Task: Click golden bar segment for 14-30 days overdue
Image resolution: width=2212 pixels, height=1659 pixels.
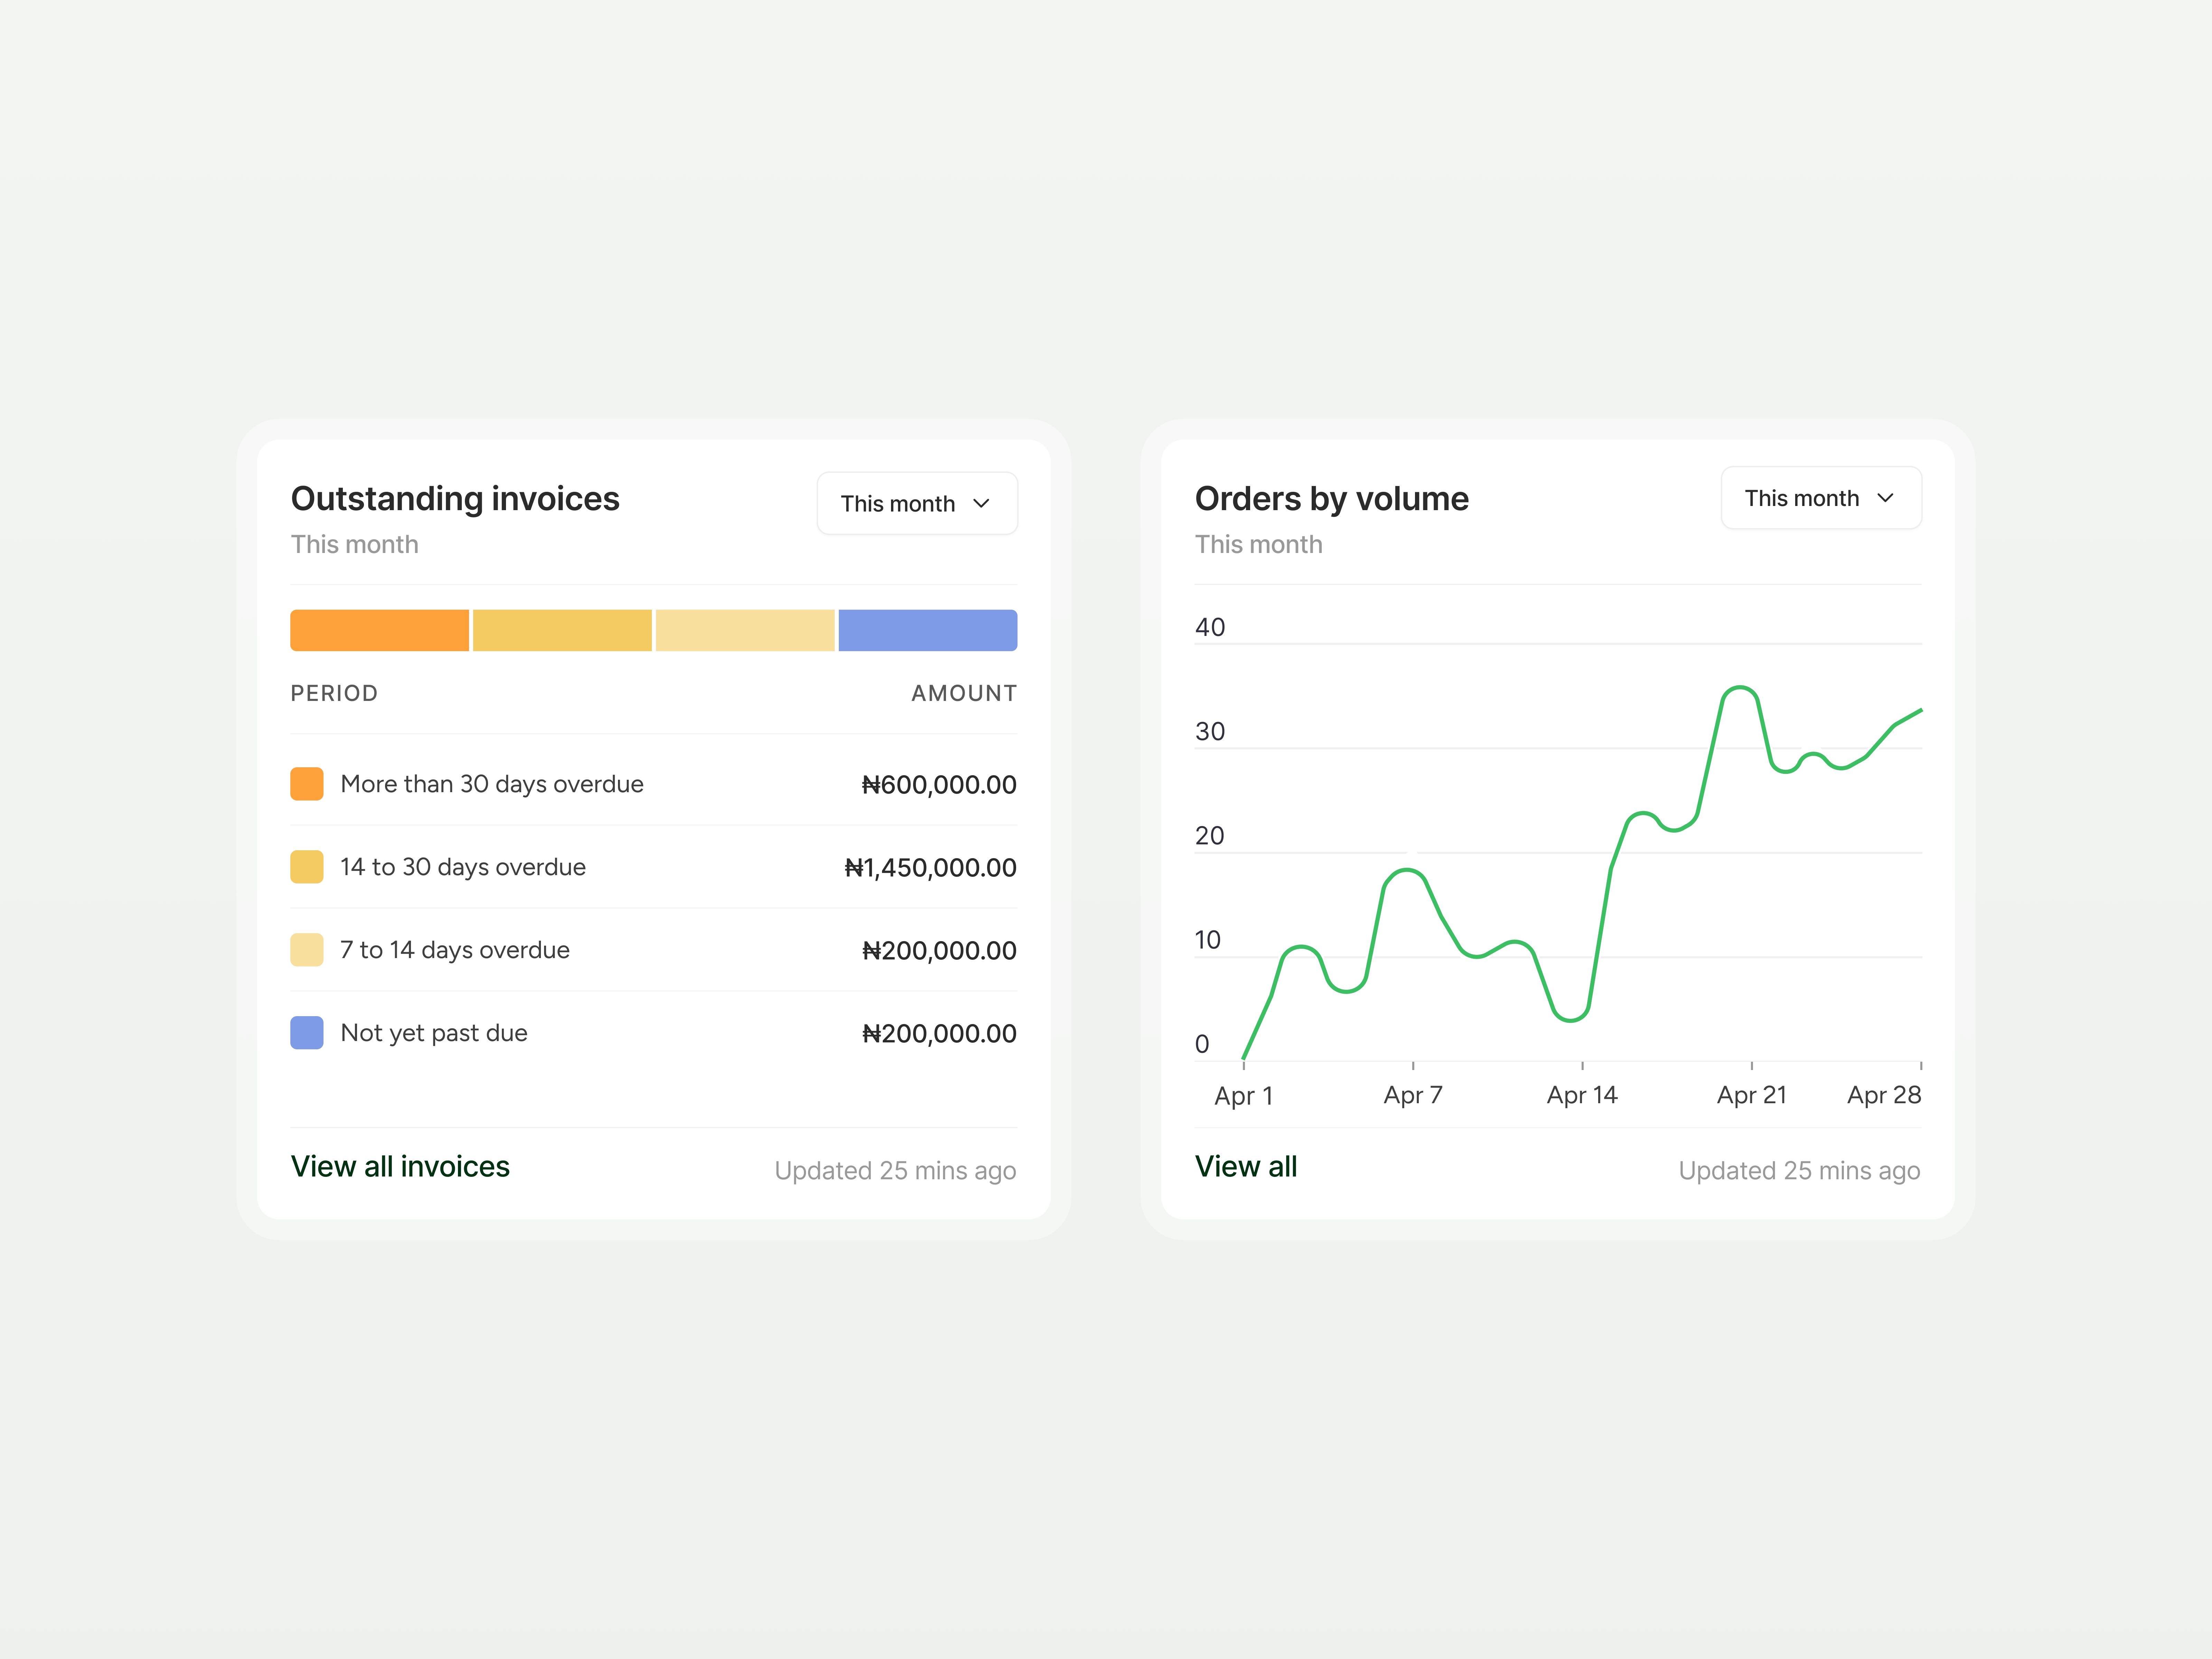Action: point(562,630)
